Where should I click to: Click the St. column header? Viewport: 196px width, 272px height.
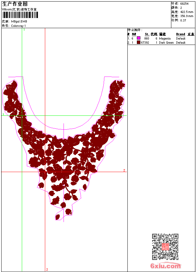[x=147, y=34]
